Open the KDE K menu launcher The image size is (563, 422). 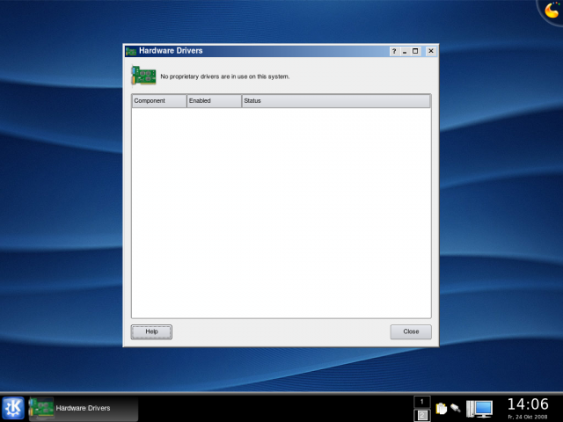(13, 408)
